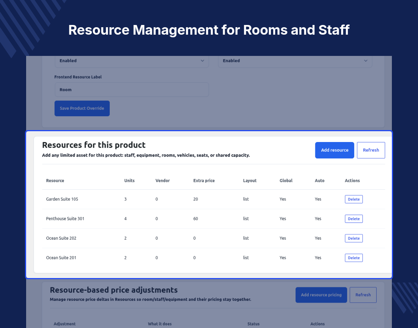
Task: Select the Garden Suite 105 name
Action: click(62, 199)
